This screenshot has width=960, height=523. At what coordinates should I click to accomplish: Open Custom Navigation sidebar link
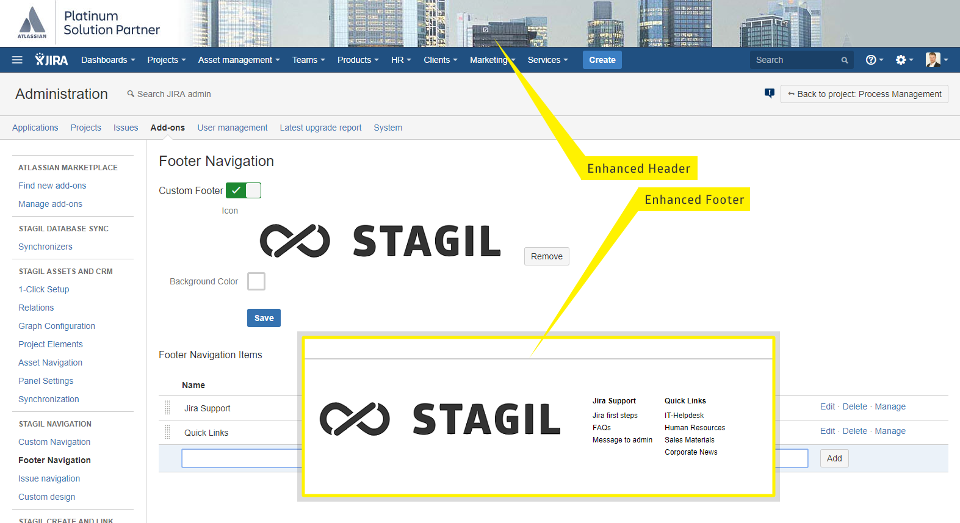point(54,442)
